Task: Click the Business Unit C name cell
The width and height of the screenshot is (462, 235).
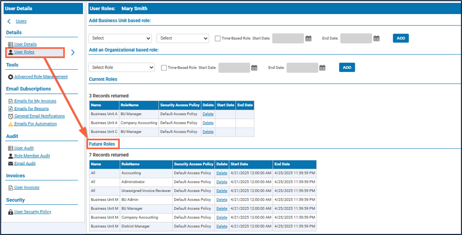Action: (x=104, y=132)
